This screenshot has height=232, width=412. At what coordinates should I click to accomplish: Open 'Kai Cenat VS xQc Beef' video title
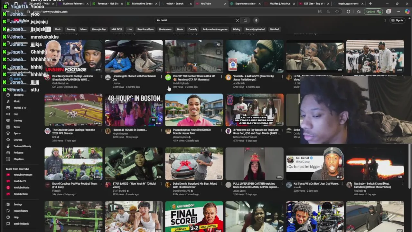(316, 184)
